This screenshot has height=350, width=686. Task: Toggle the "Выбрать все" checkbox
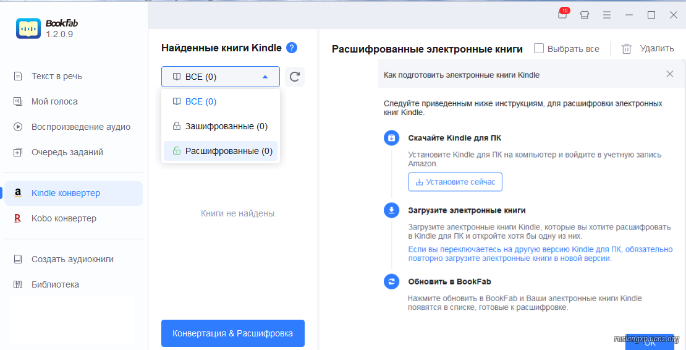coord(539,48)
